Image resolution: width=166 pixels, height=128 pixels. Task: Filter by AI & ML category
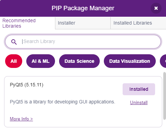41,61
